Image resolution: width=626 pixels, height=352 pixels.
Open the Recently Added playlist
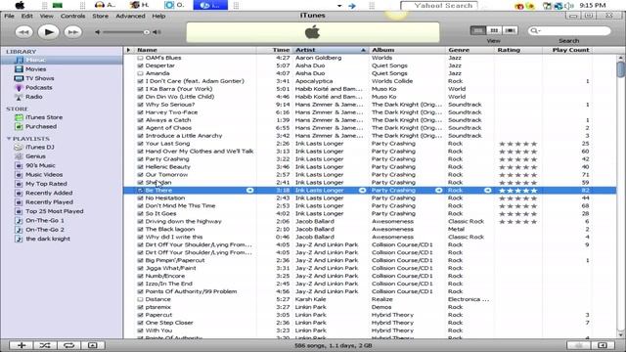49,193
